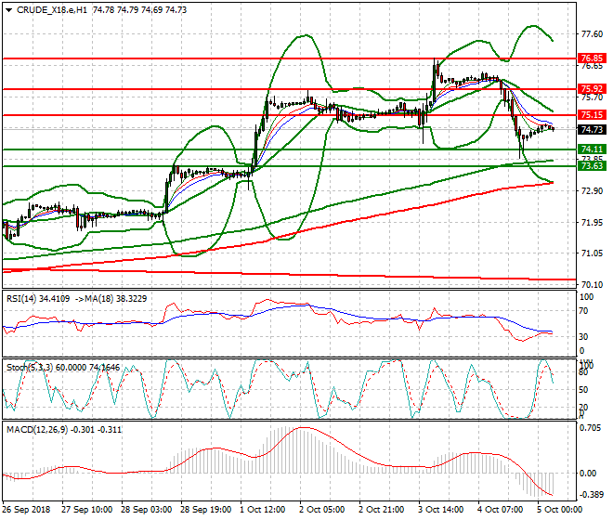Click the RSI 70 level scale value
This screenshot has width=613, height=520.
583,311
